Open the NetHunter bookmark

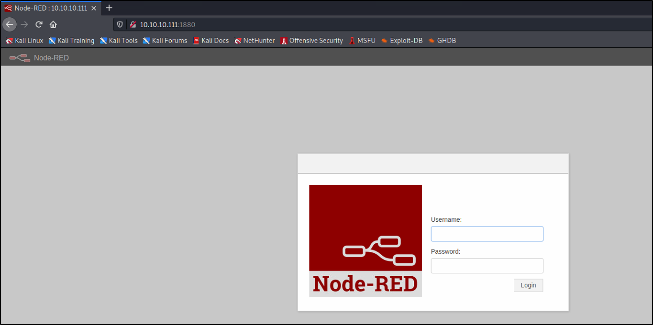pos(255,41)
